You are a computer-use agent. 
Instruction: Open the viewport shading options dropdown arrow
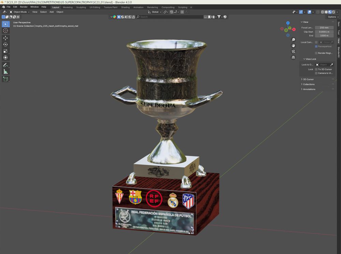coord(337,12)
